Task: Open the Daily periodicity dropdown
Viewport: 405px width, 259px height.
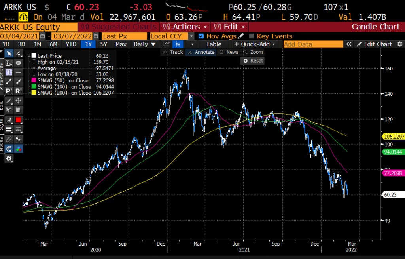Action: 144,44
